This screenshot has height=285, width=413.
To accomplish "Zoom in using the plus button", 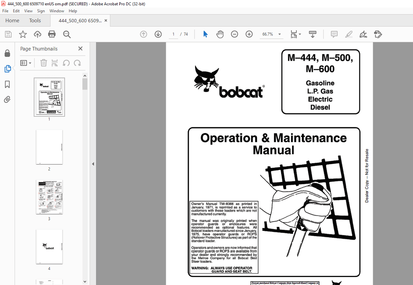I will tap(249, 34).
